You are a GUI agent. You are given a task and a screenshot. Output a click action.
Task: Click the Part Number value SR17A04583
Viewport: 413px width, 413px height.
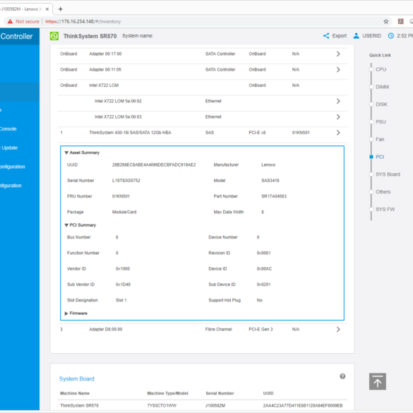pyautogui.click(x=274, y=196)
